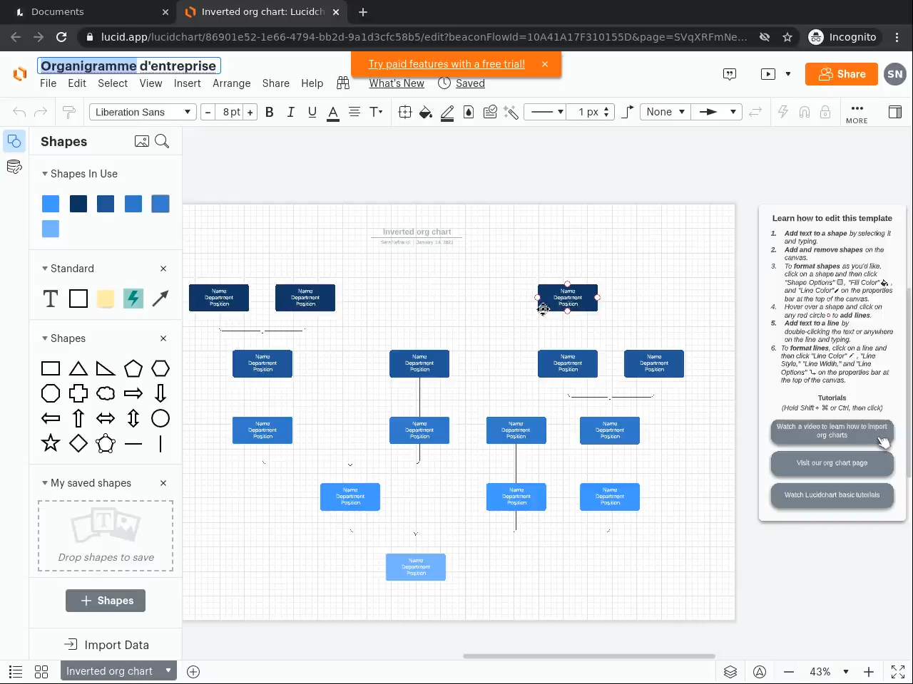Open the What's New link
This screenshot has width=913, height=684.
tap(397, 83)
